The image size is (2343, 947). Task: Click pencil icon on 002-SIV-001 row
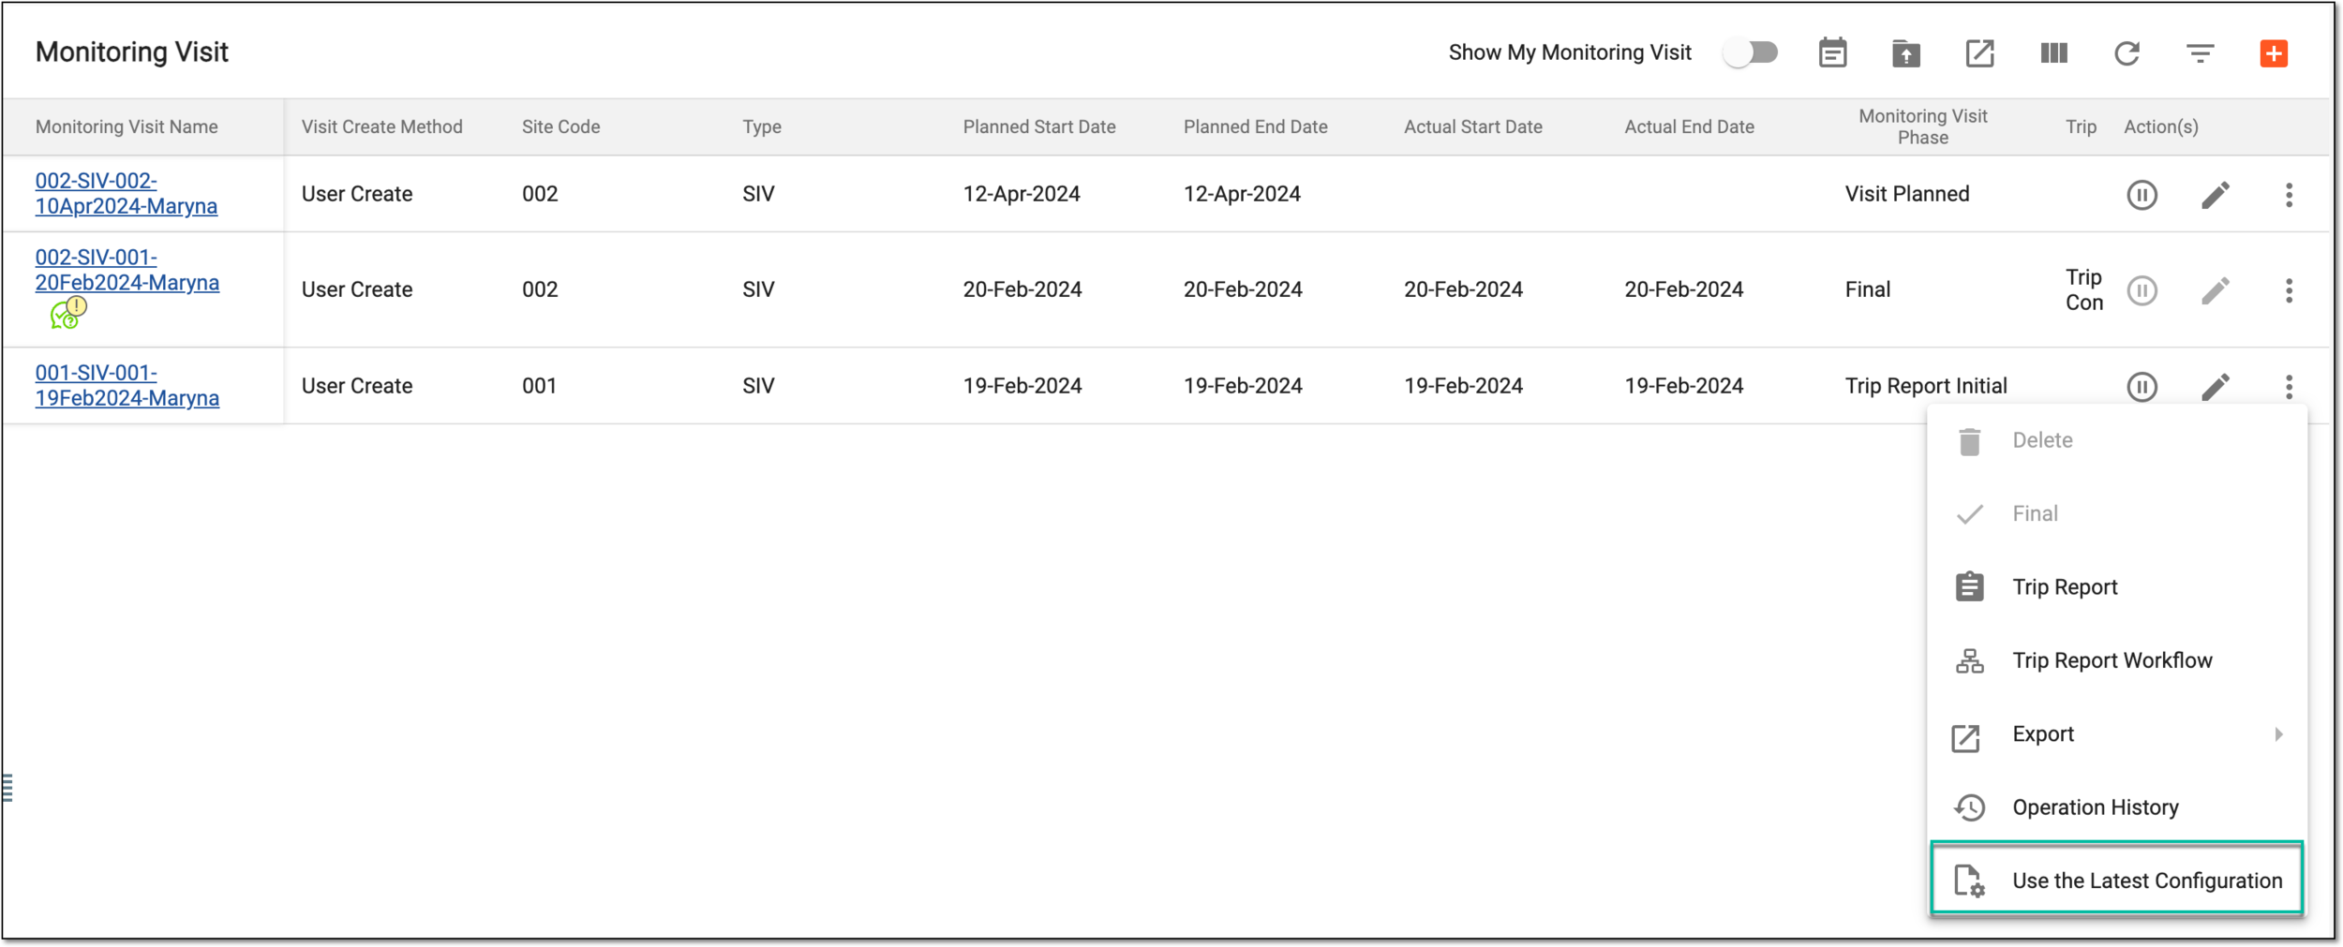tap(2216, 290)
